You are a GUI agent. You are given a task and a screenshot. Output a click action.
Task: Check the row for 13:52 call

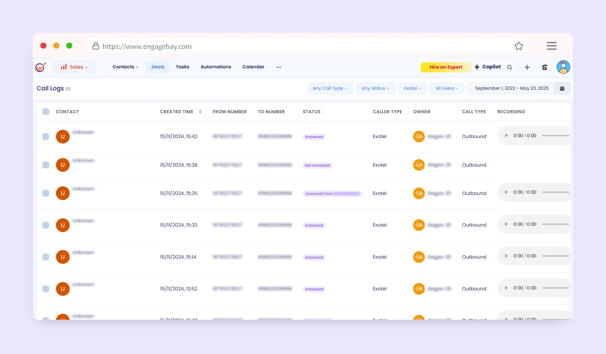46,289
